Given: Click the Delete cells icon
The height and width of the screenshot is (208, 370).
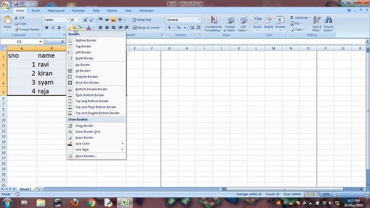Looking at the screenshot, I should [268, 20].
